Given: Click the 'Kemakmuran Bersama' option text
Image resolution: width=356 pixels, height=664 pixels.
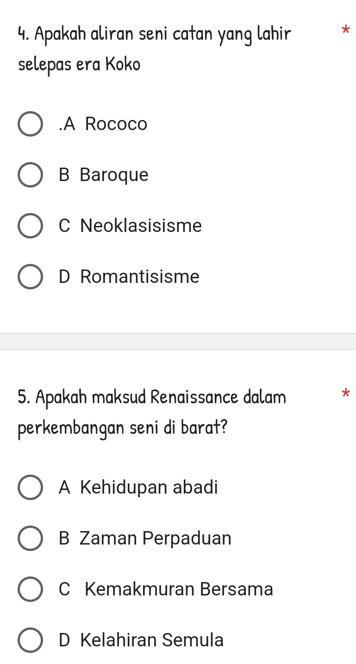Looking at the screenshot, I should pyautogui.click(x=179, y=589).
